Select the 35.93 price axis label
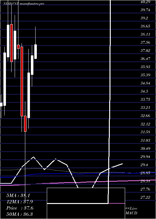The image size is (156, 219). pos(145,67)
